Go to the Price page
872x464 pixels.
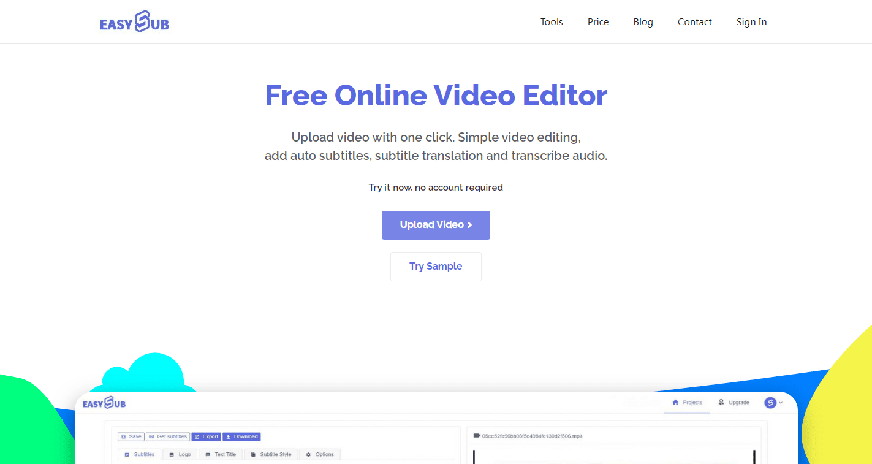pos(597,21)
